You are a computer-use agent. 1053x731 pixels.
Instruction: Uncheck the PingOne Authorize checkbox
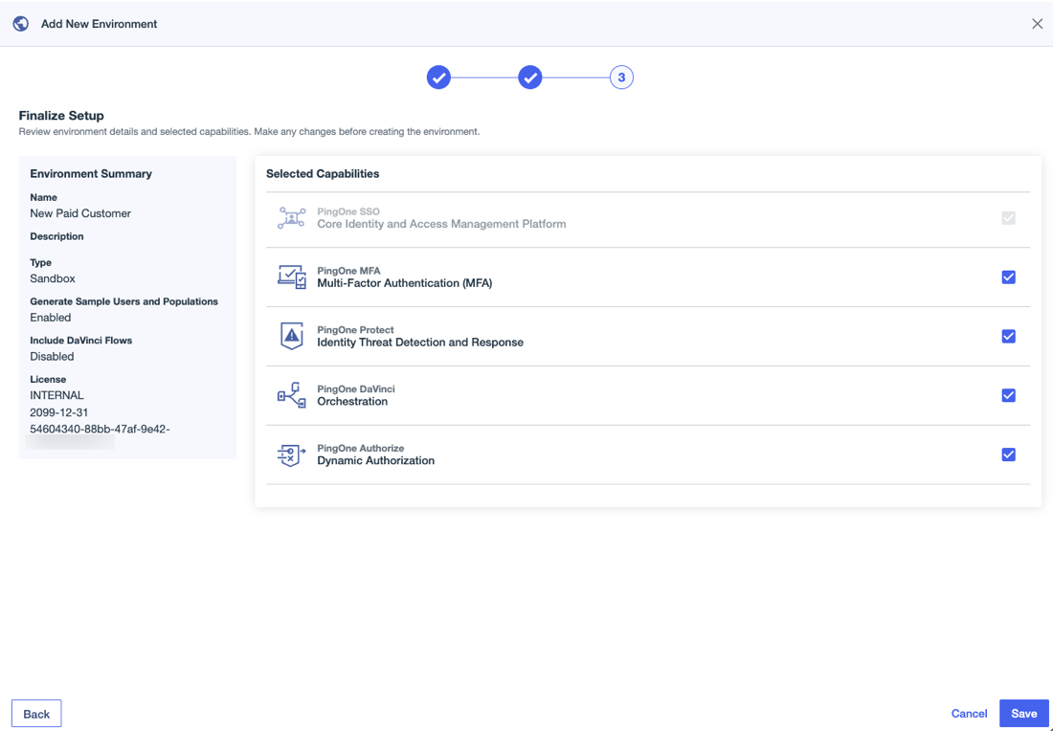(1008, 454)
